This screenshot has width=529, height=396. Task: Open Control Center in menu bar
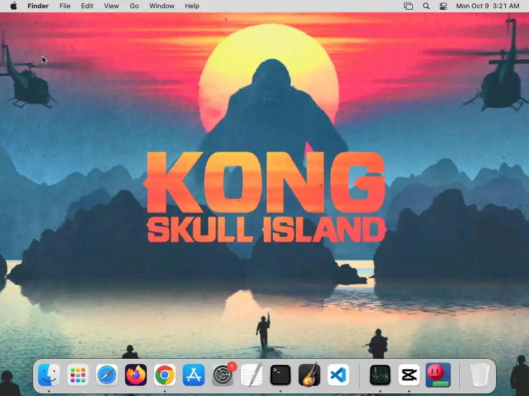[x=443, y=6]
